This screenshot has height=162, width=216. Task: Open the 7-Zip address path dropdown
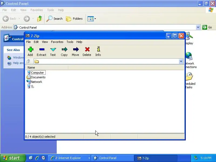click(181, 61)
